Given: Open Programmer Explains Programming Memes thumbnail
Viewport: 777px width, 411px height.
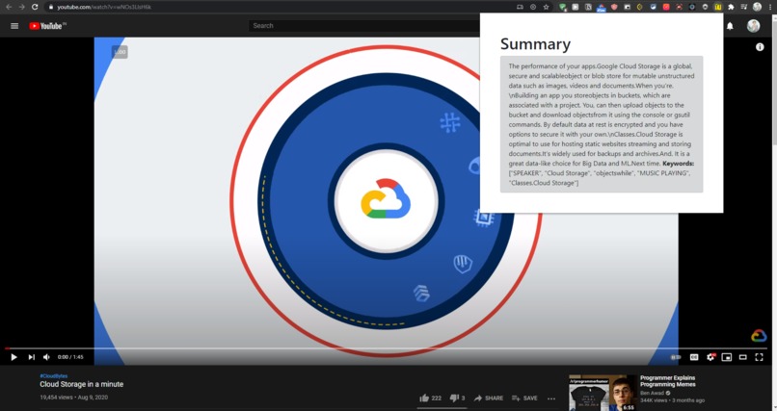Looking at the screenshot, I should click(603, 394).
